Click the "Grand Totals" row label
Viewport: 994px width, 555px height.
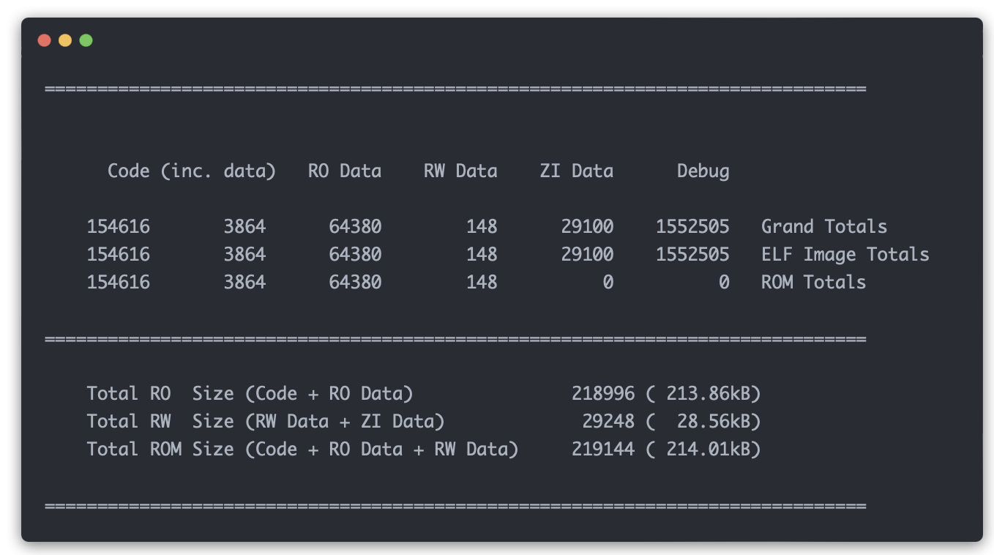(x=824, y=227)
